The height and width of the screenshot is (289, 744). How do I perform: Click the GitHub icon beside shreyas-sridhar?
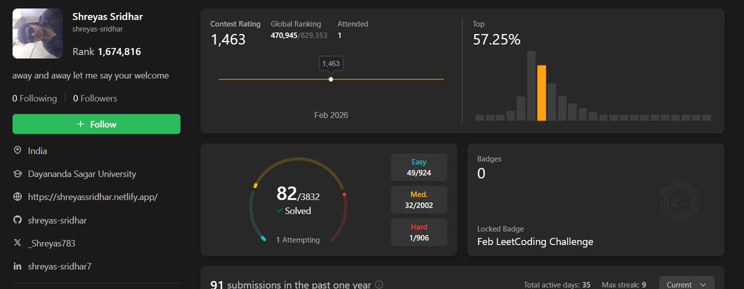point(17,220)
